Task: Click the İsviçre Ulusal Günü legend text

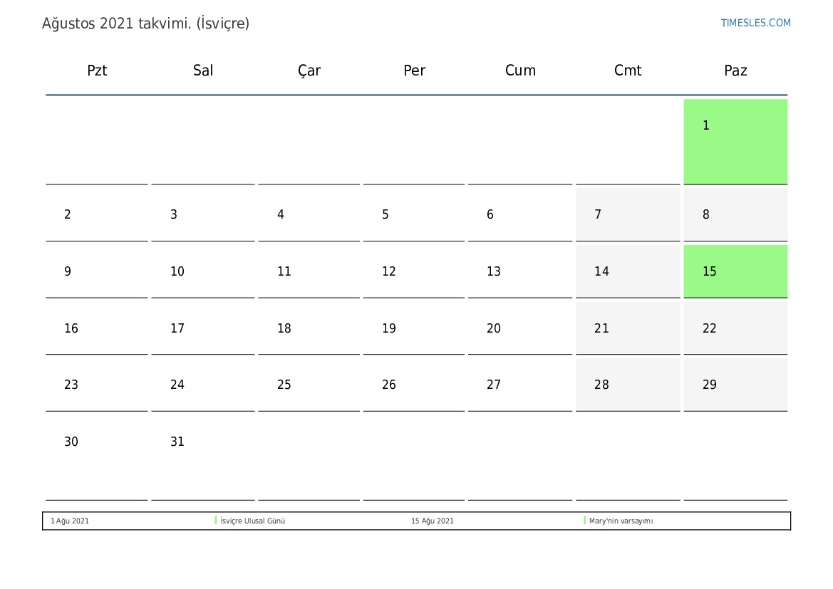Action: 253,521
